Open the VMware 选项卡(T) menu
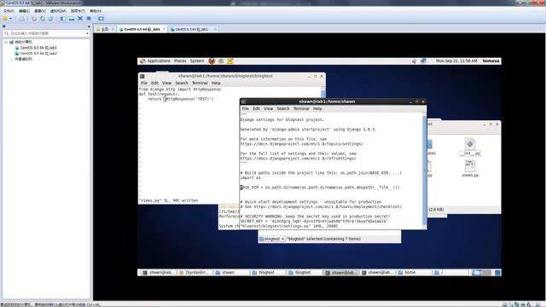The image size is (546, 307). (78, 11)
